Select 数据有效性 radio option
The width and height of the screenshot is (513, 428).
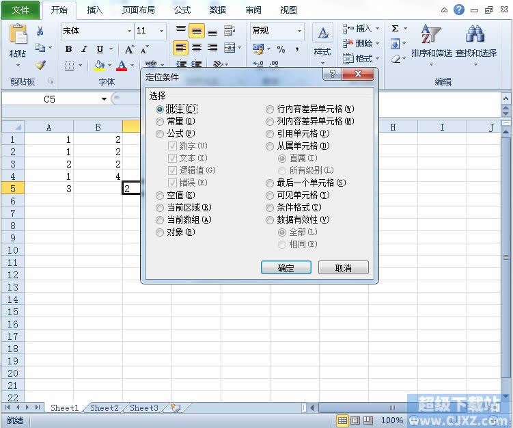[270, 220]
